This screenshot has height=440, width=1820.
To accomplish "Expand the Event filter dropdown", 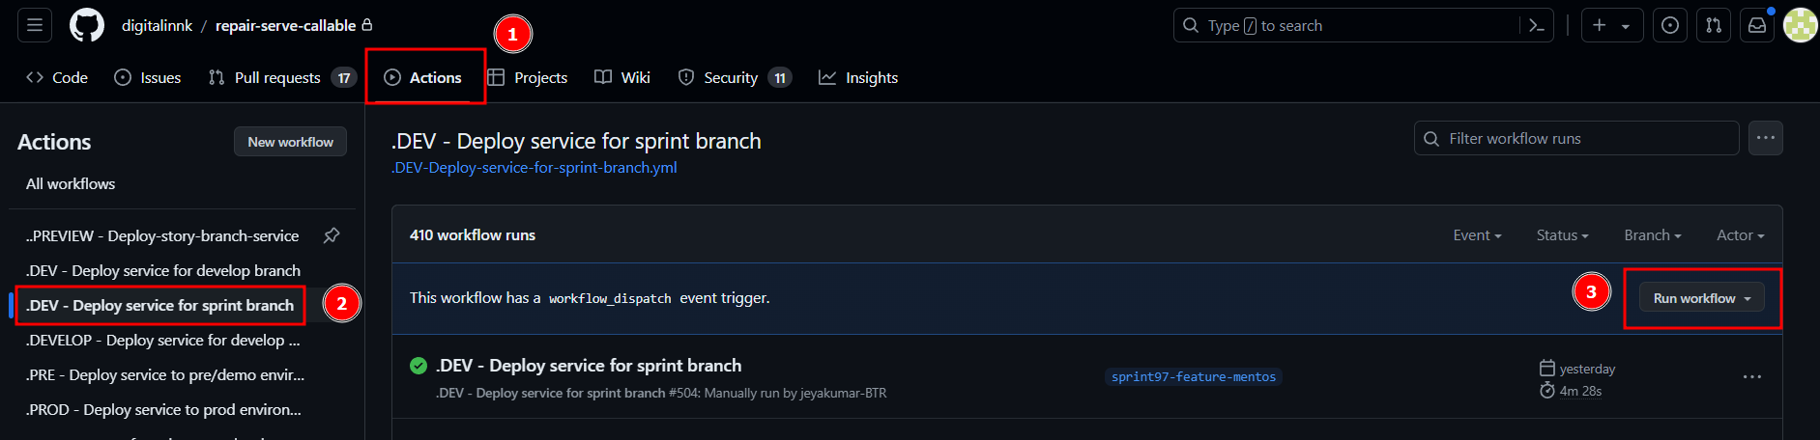I will pos(1477,235).
